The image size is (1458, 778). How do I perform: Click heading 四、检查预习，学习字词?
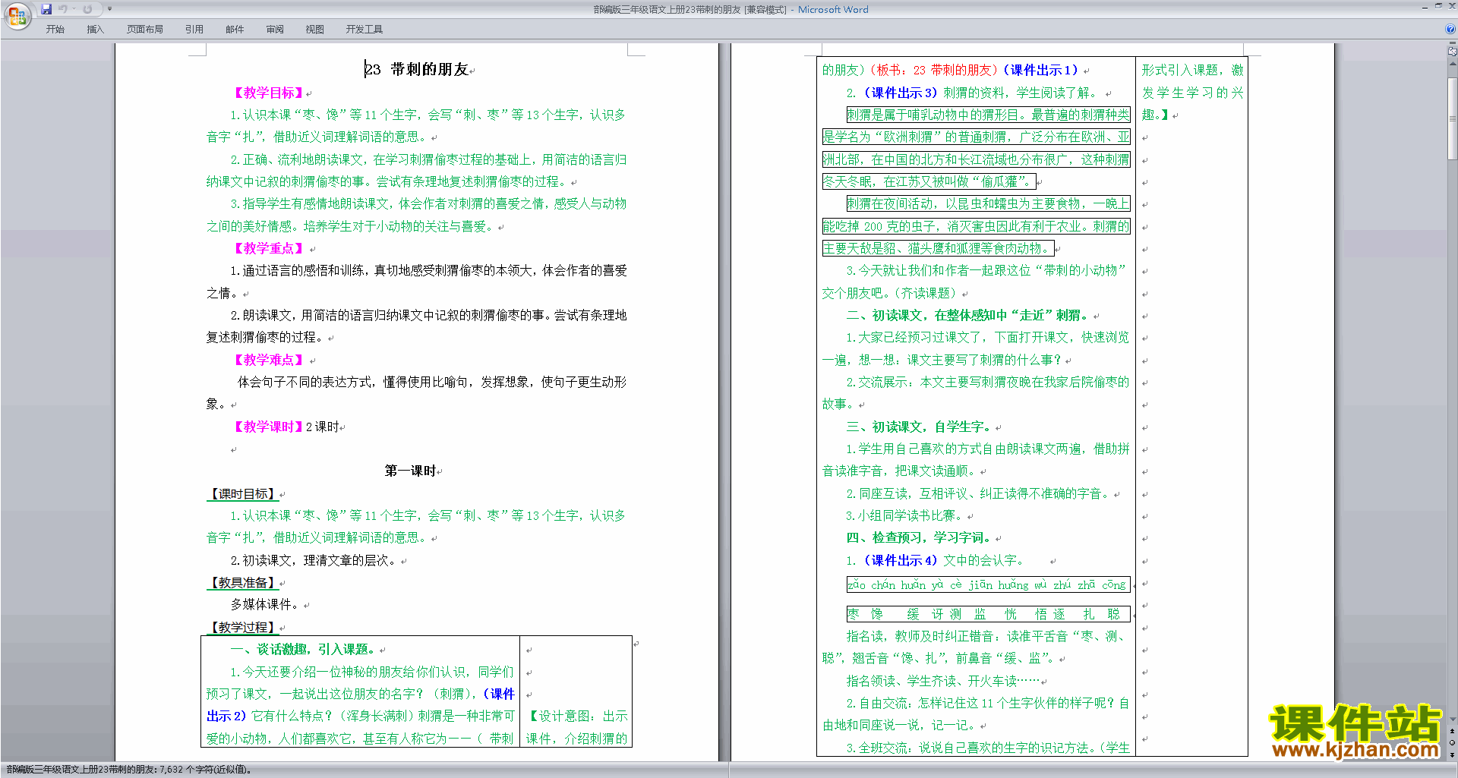[x=919, y=537]
